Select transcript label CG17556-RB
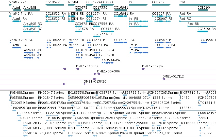The height and width of the screenshot is (137, 216). click(x=104, y=34)
